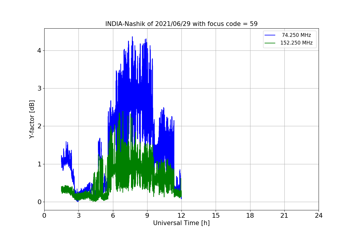
Task: Click the 'Universal Time [h]' axis label
Action: 181,223
